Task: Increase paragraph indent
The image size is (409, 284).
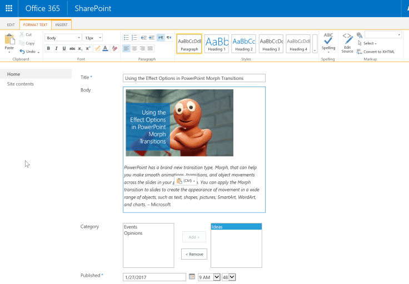Action: (152, 38)
